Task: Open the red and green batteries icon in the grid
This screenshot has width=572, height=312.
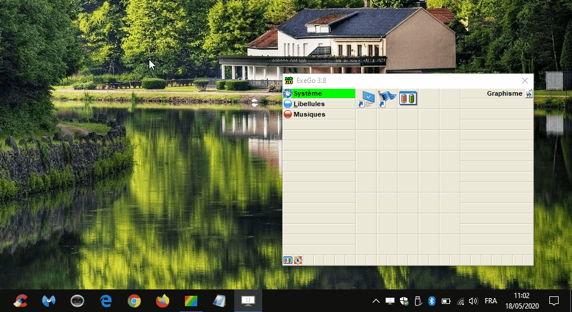Action: point(408,98)
